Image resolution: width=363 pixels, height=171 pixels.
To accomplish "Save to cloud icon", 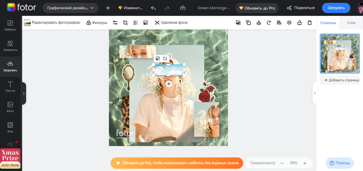I will click(x=183, y=8).
